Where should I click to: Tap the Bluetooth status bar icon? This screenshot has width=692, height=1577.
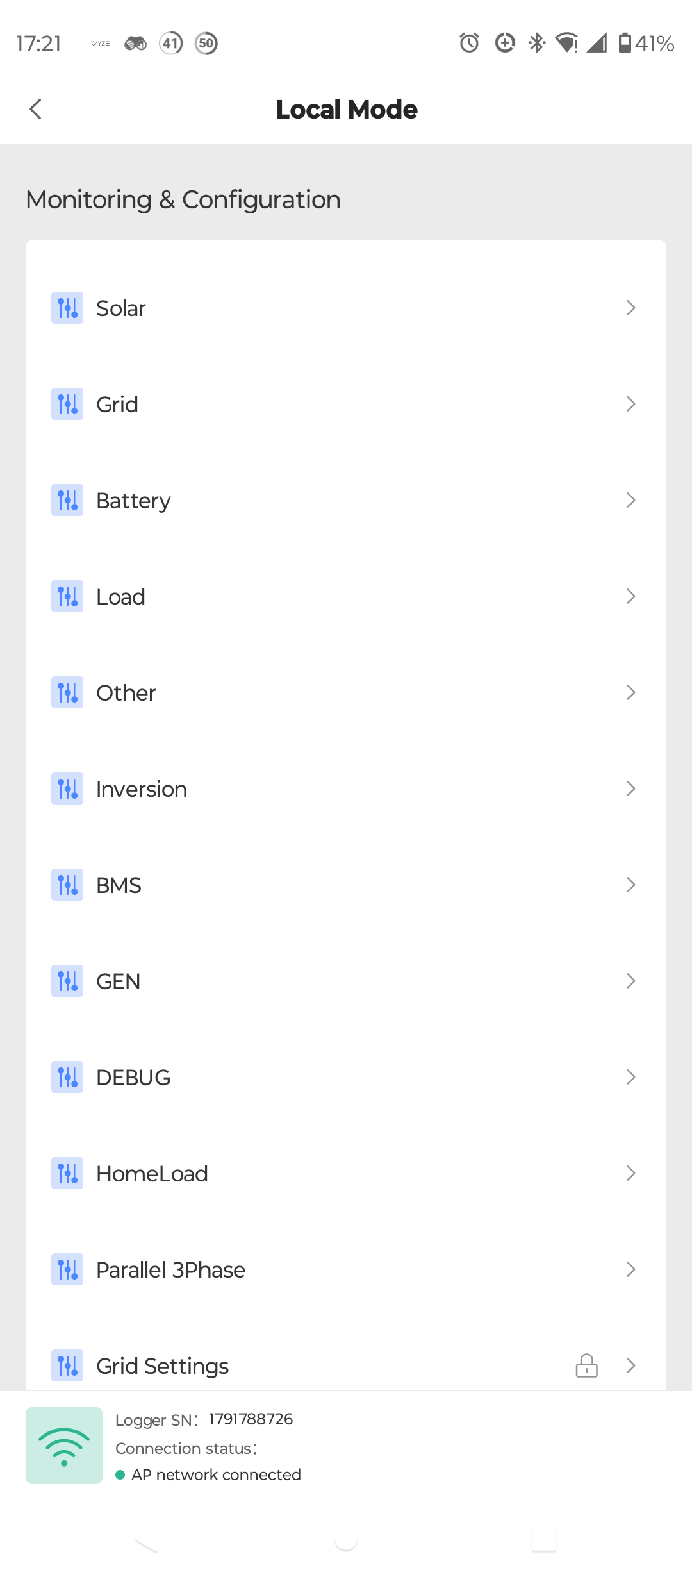coord(536,43)
